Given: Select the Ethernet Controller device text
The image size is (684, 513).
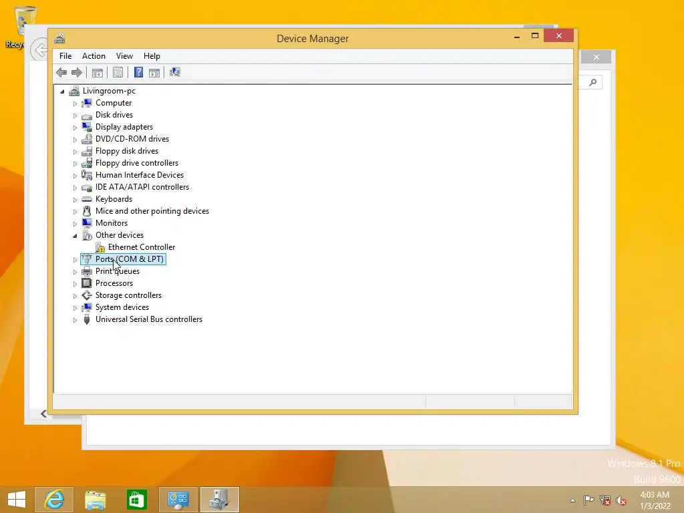Looking at the screenshot, I should coord(142,247).
